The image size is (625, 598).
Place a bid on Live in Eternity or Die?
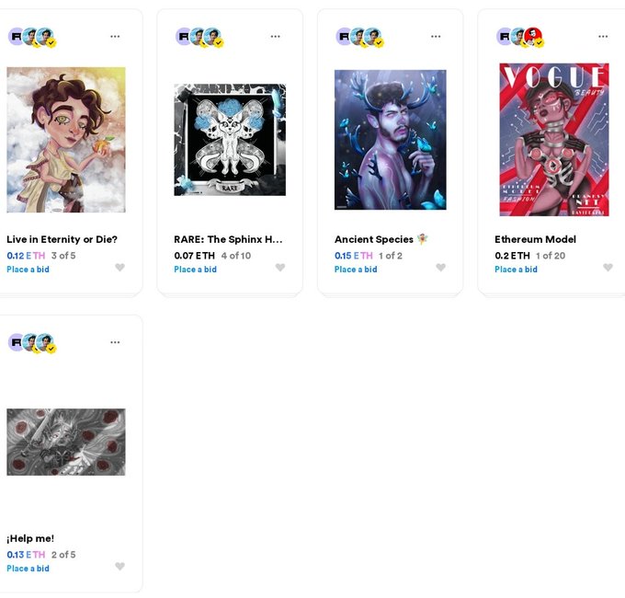tap(28, 270)
